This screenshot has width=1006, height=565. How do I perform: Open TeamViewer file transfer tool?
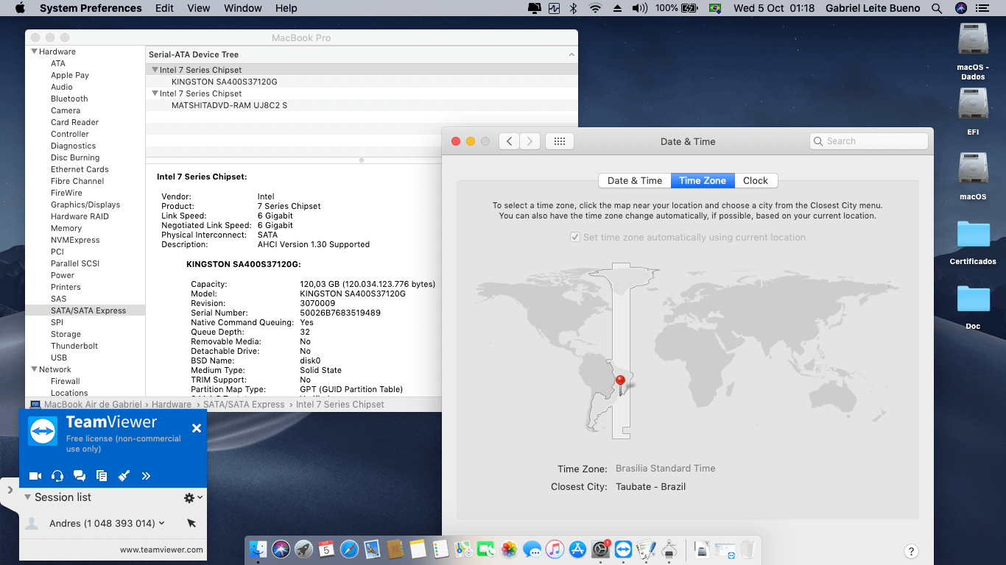tap(102, 476)
